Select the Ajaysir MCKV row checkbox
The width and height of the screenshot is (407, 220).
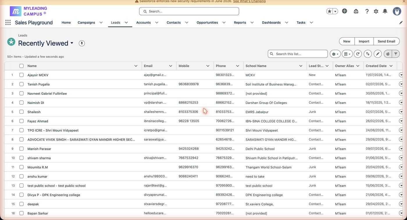click(x=22, y=75)
